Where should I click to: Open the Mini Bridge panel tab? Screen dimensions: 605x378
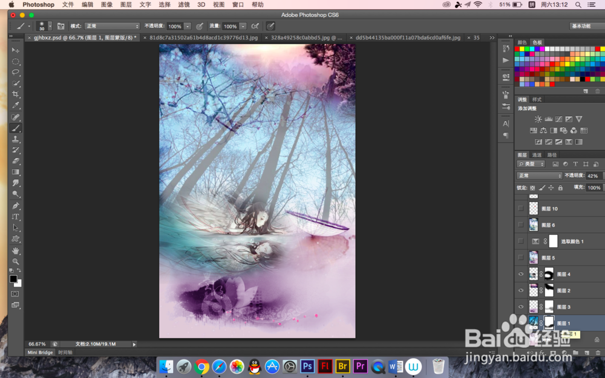coord(40,353)
